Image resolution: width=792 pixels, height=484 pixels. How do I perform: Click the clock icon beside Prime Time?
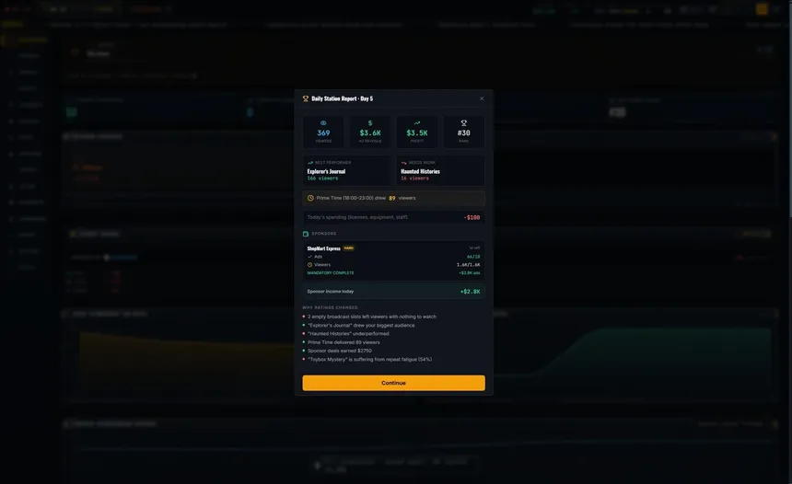point(310,198)
